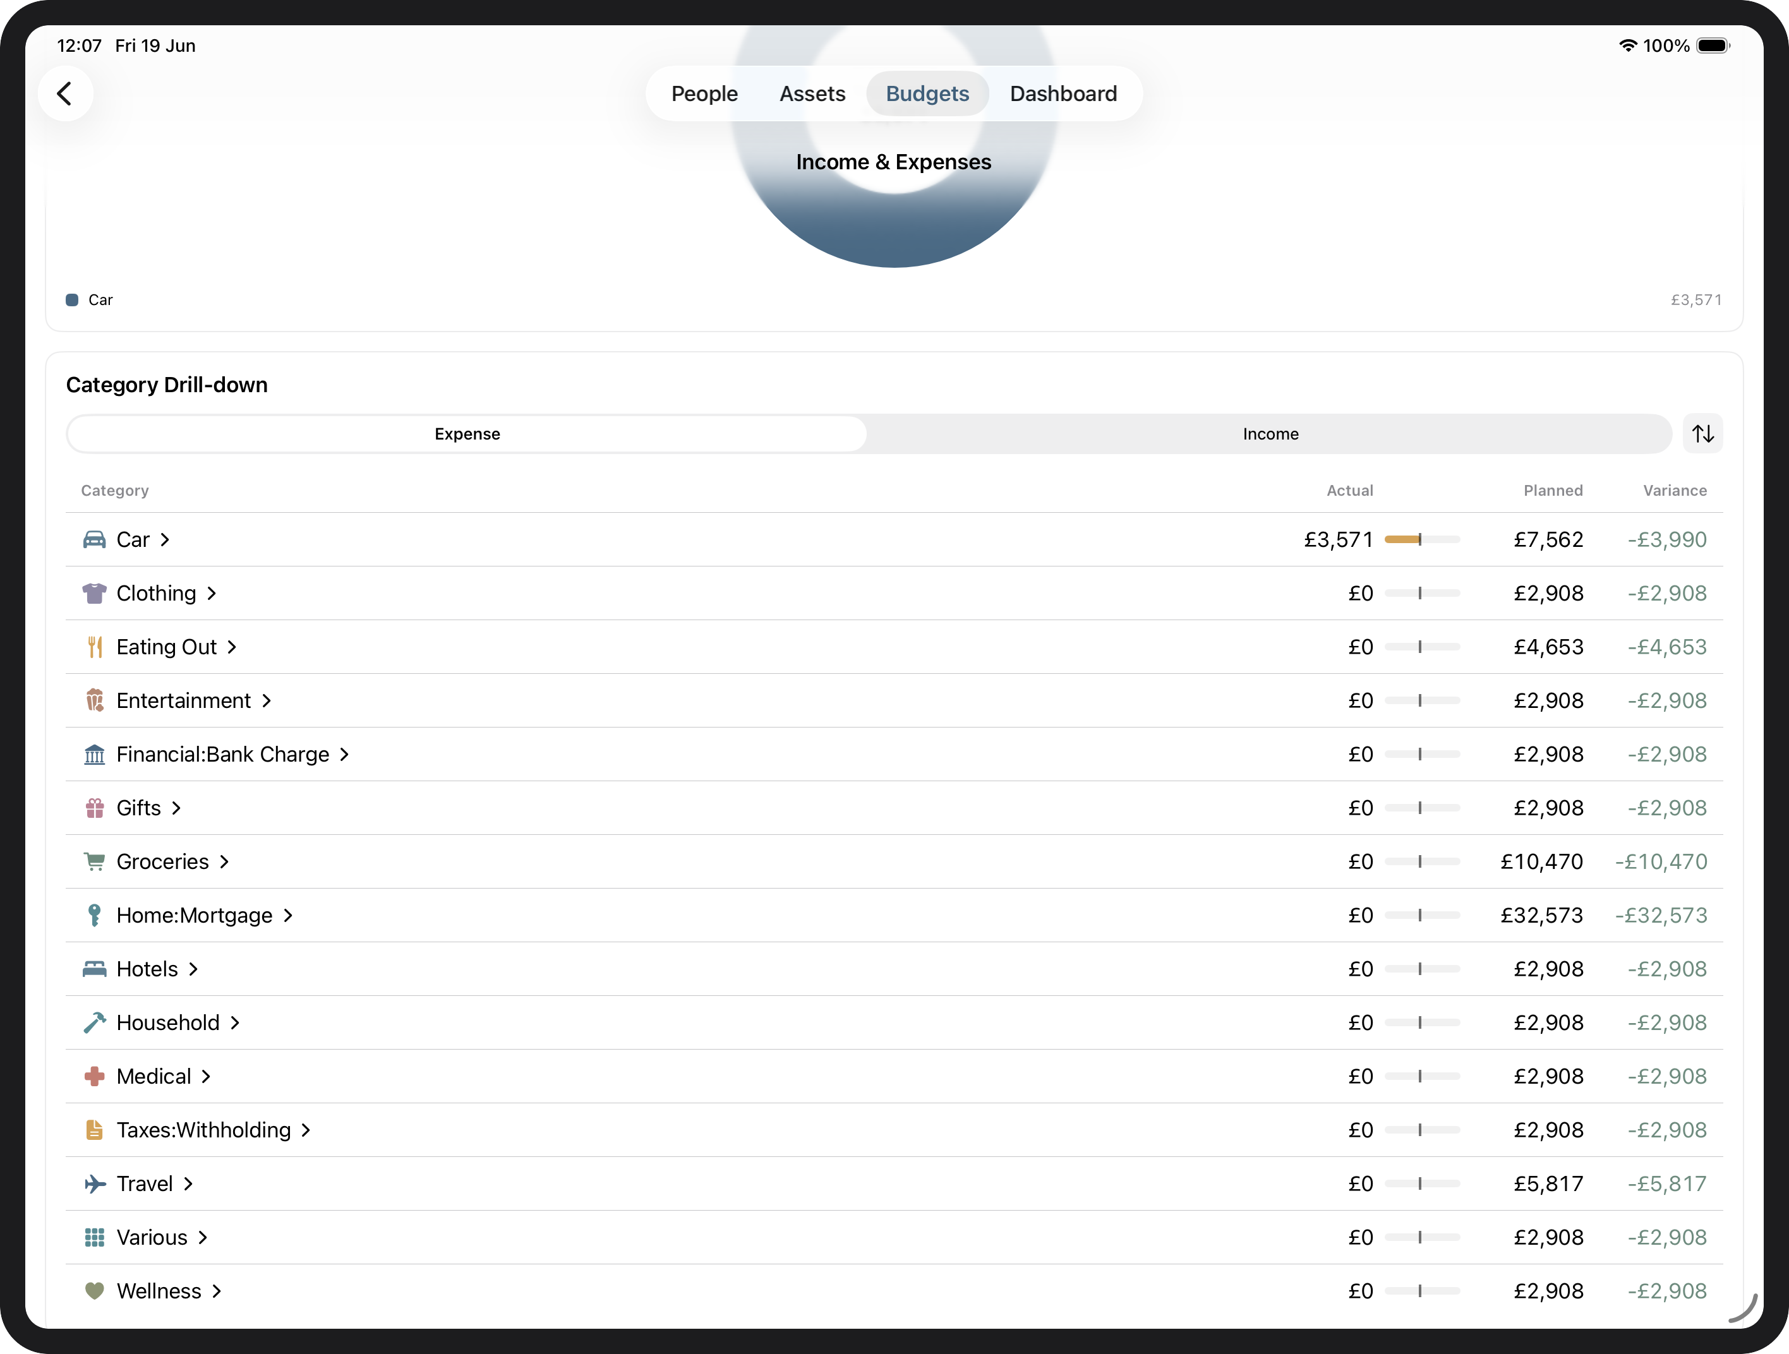Click the Eating Out planned value £4,653

click(1548, 647)
